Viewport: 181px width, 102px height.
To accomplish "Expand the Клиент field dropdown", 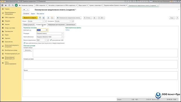I will click(x=44, y=21).
